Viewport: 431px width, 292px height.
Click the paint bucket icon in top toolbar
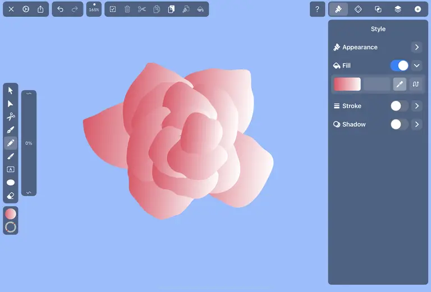pos(200,10)
